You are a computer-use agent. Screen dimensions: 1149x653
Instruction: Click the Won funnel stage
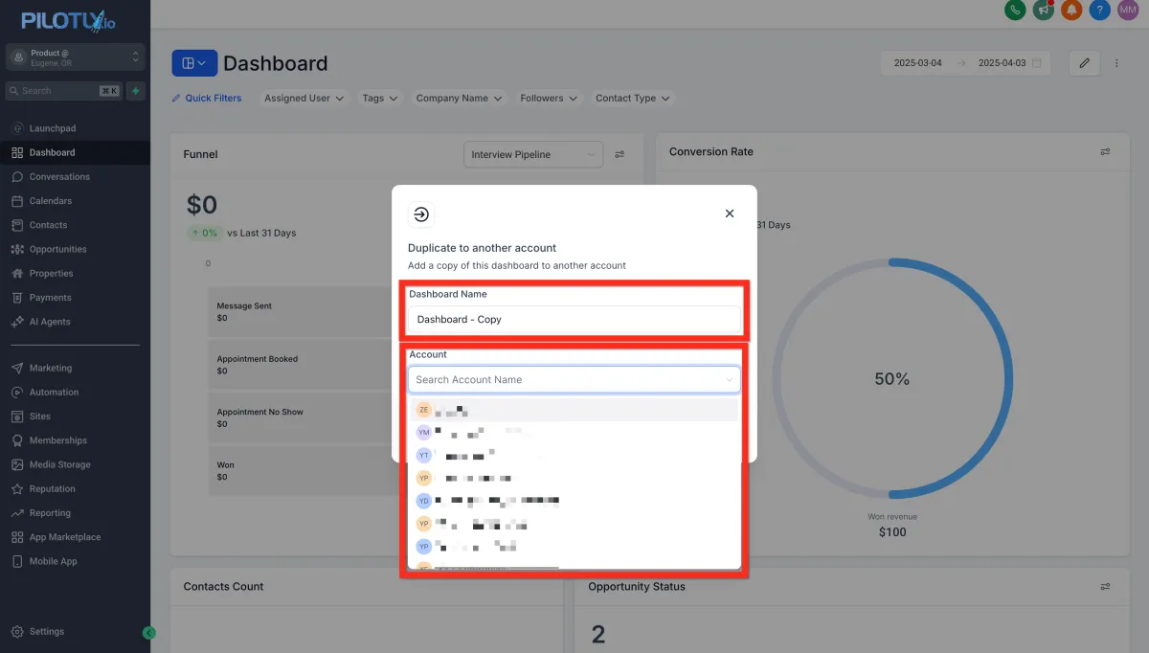click(301, 471)
